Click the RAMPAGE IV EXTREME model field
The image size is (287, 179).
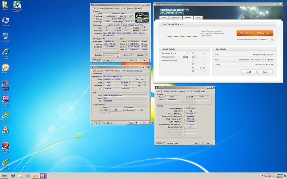point(117,79)
